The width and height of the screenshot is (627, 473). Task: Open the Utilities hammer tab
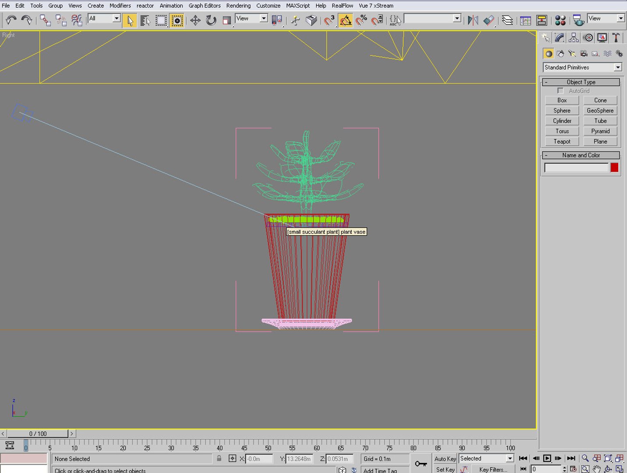[616, 38]
